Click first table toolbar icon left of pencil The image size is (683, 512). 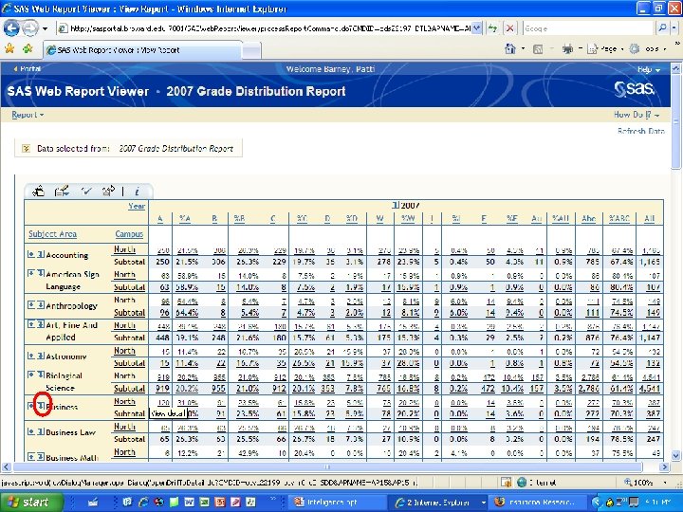(38, 191)
